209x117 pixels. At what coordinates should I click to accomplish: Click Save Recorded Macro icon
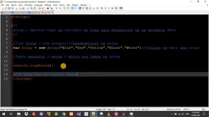pyautogui.click(x=116, y=8)
